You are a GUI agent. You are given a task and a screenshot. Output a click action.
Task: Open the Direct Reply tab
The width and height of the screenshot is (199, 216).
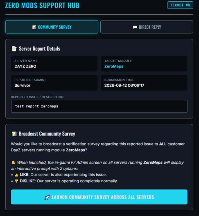click(x=147, y=27)
